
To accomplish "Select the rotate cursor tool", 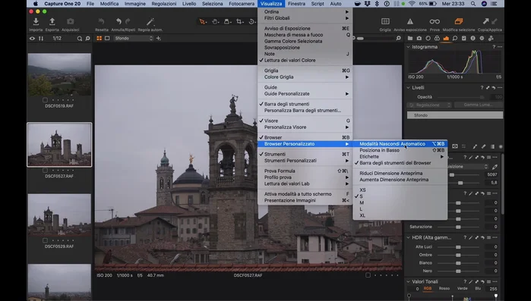I will 252,22.
